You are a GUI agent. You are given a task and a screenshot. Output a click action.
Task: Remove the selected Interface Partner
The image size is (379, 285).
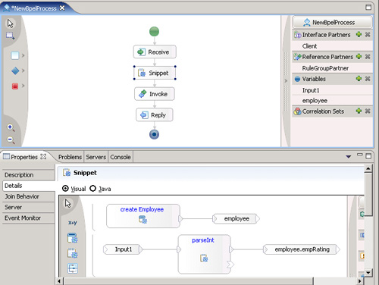click(x=368, y=34)
